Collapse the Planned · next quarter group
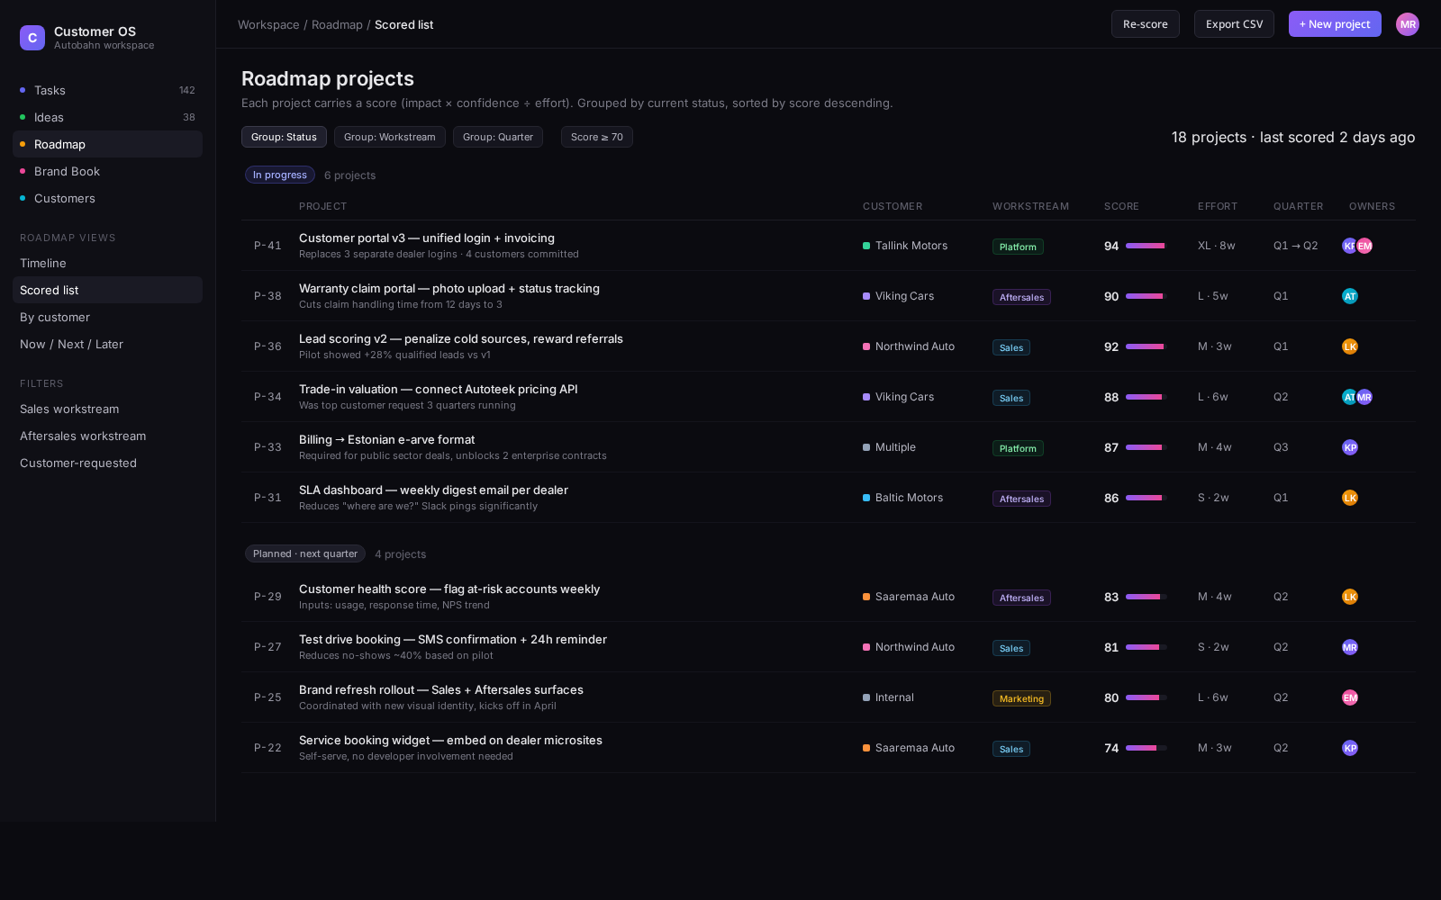 click(x=305, y=553)
